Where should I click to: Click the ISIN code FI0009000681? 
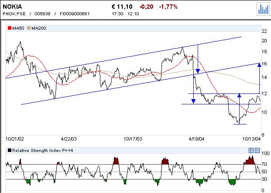point(75,14)
